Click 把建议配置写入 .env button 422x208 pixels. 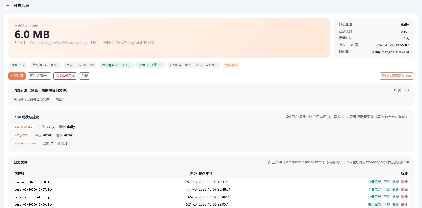(397, 76)
